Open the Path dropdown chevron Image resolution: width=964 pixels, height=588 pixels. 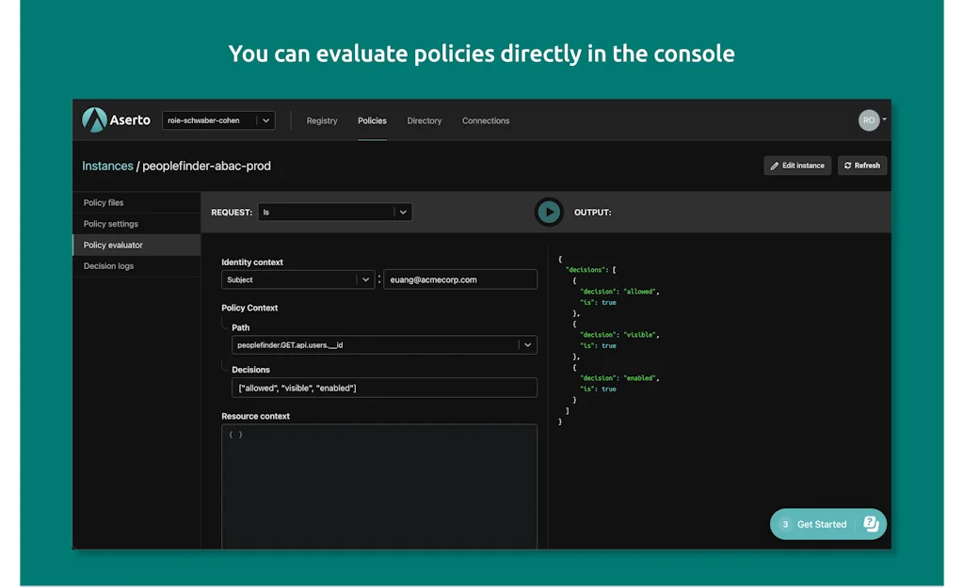click(527, 345)
